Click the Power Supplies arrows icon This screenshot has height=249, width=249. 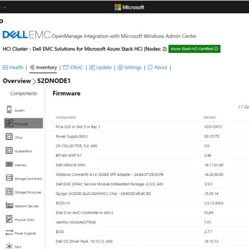(x=9, y=232)
